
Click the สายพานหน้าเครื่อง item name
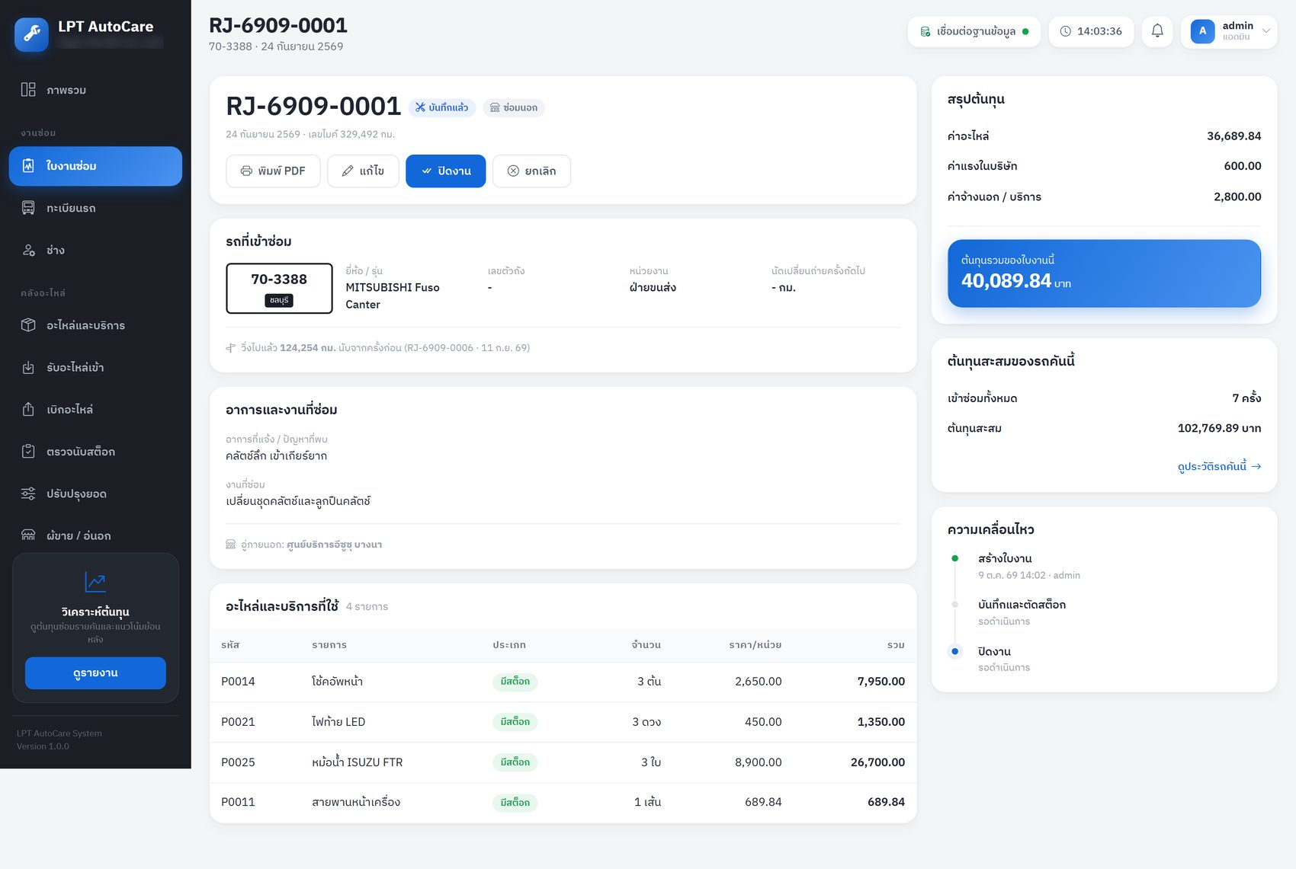[x=356, y=802]
